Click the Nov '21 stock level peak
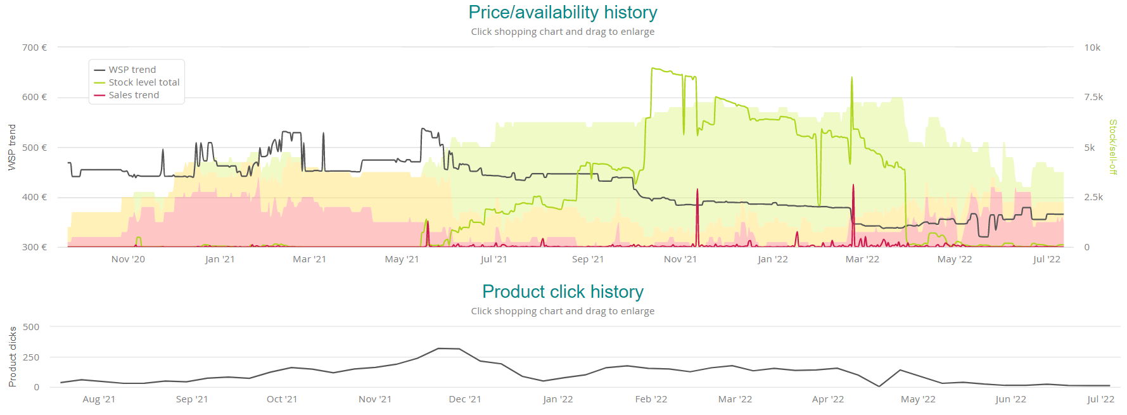1127x415 pixels. (653, 68)
